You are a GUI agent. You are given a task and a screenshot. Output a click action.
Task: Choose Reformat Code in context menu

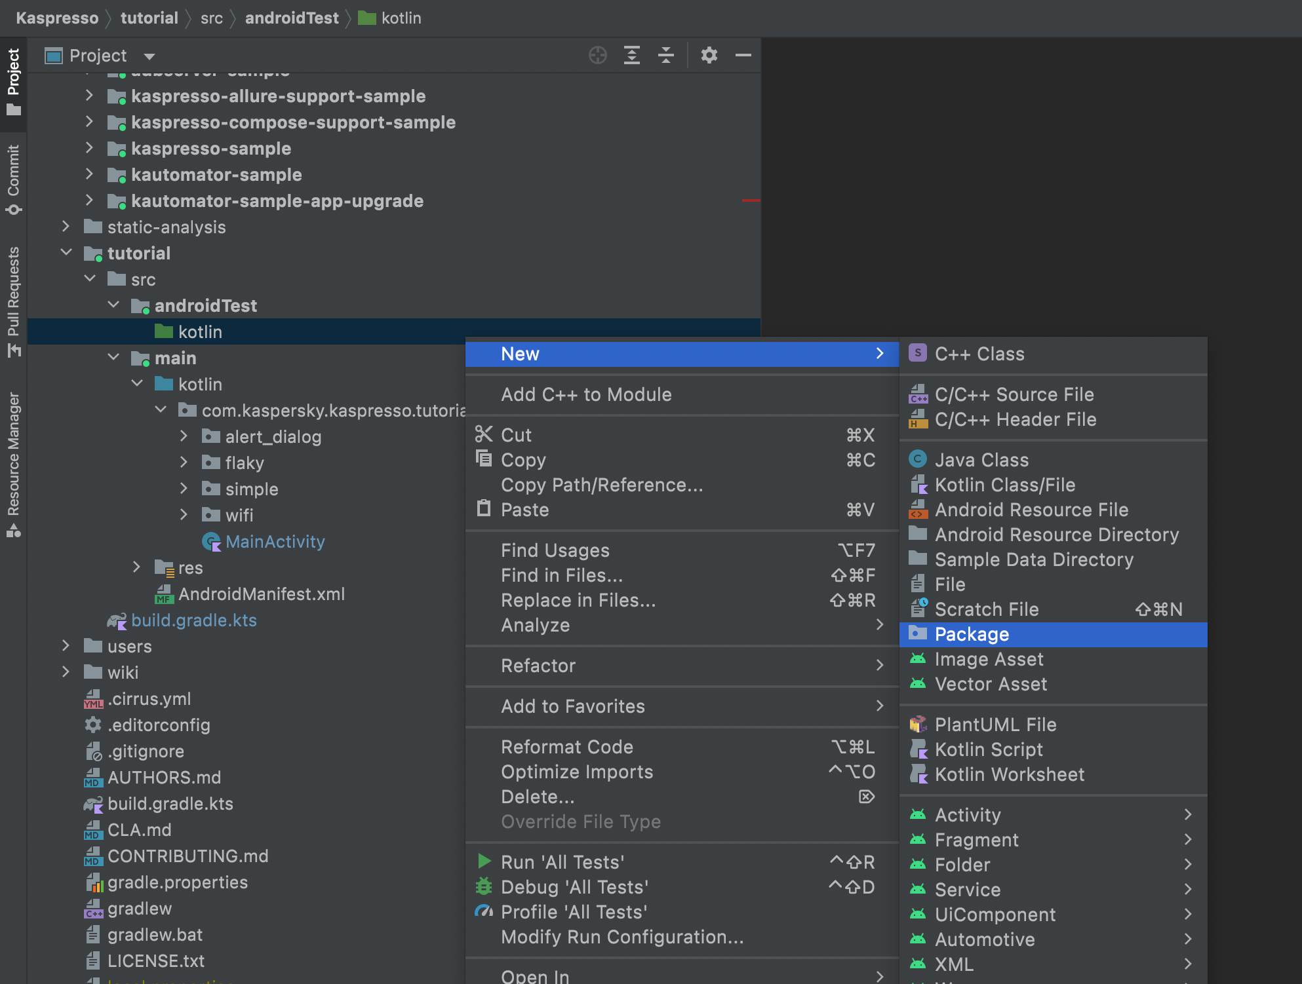(682, 747)
